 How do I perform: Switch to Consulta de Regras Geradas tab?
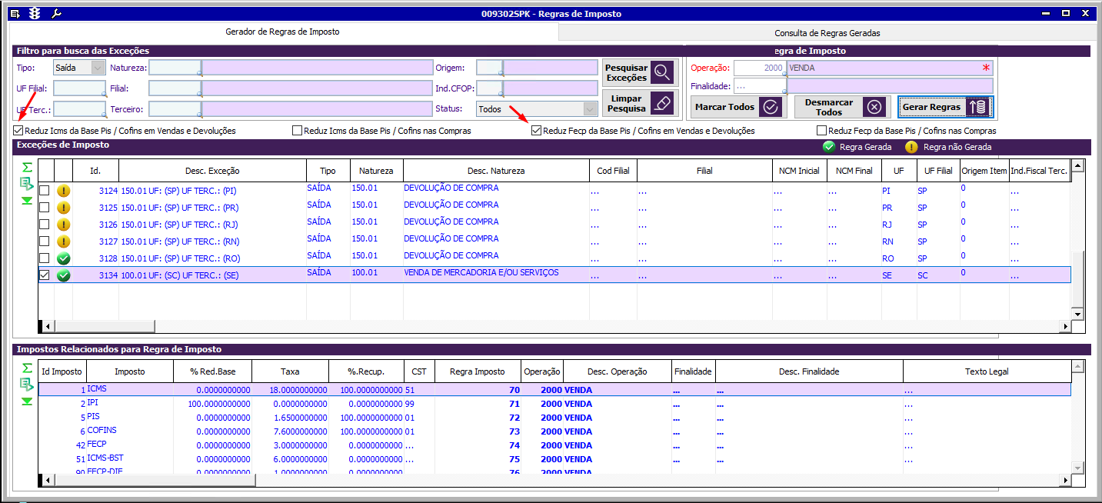(x=827, y=33)
